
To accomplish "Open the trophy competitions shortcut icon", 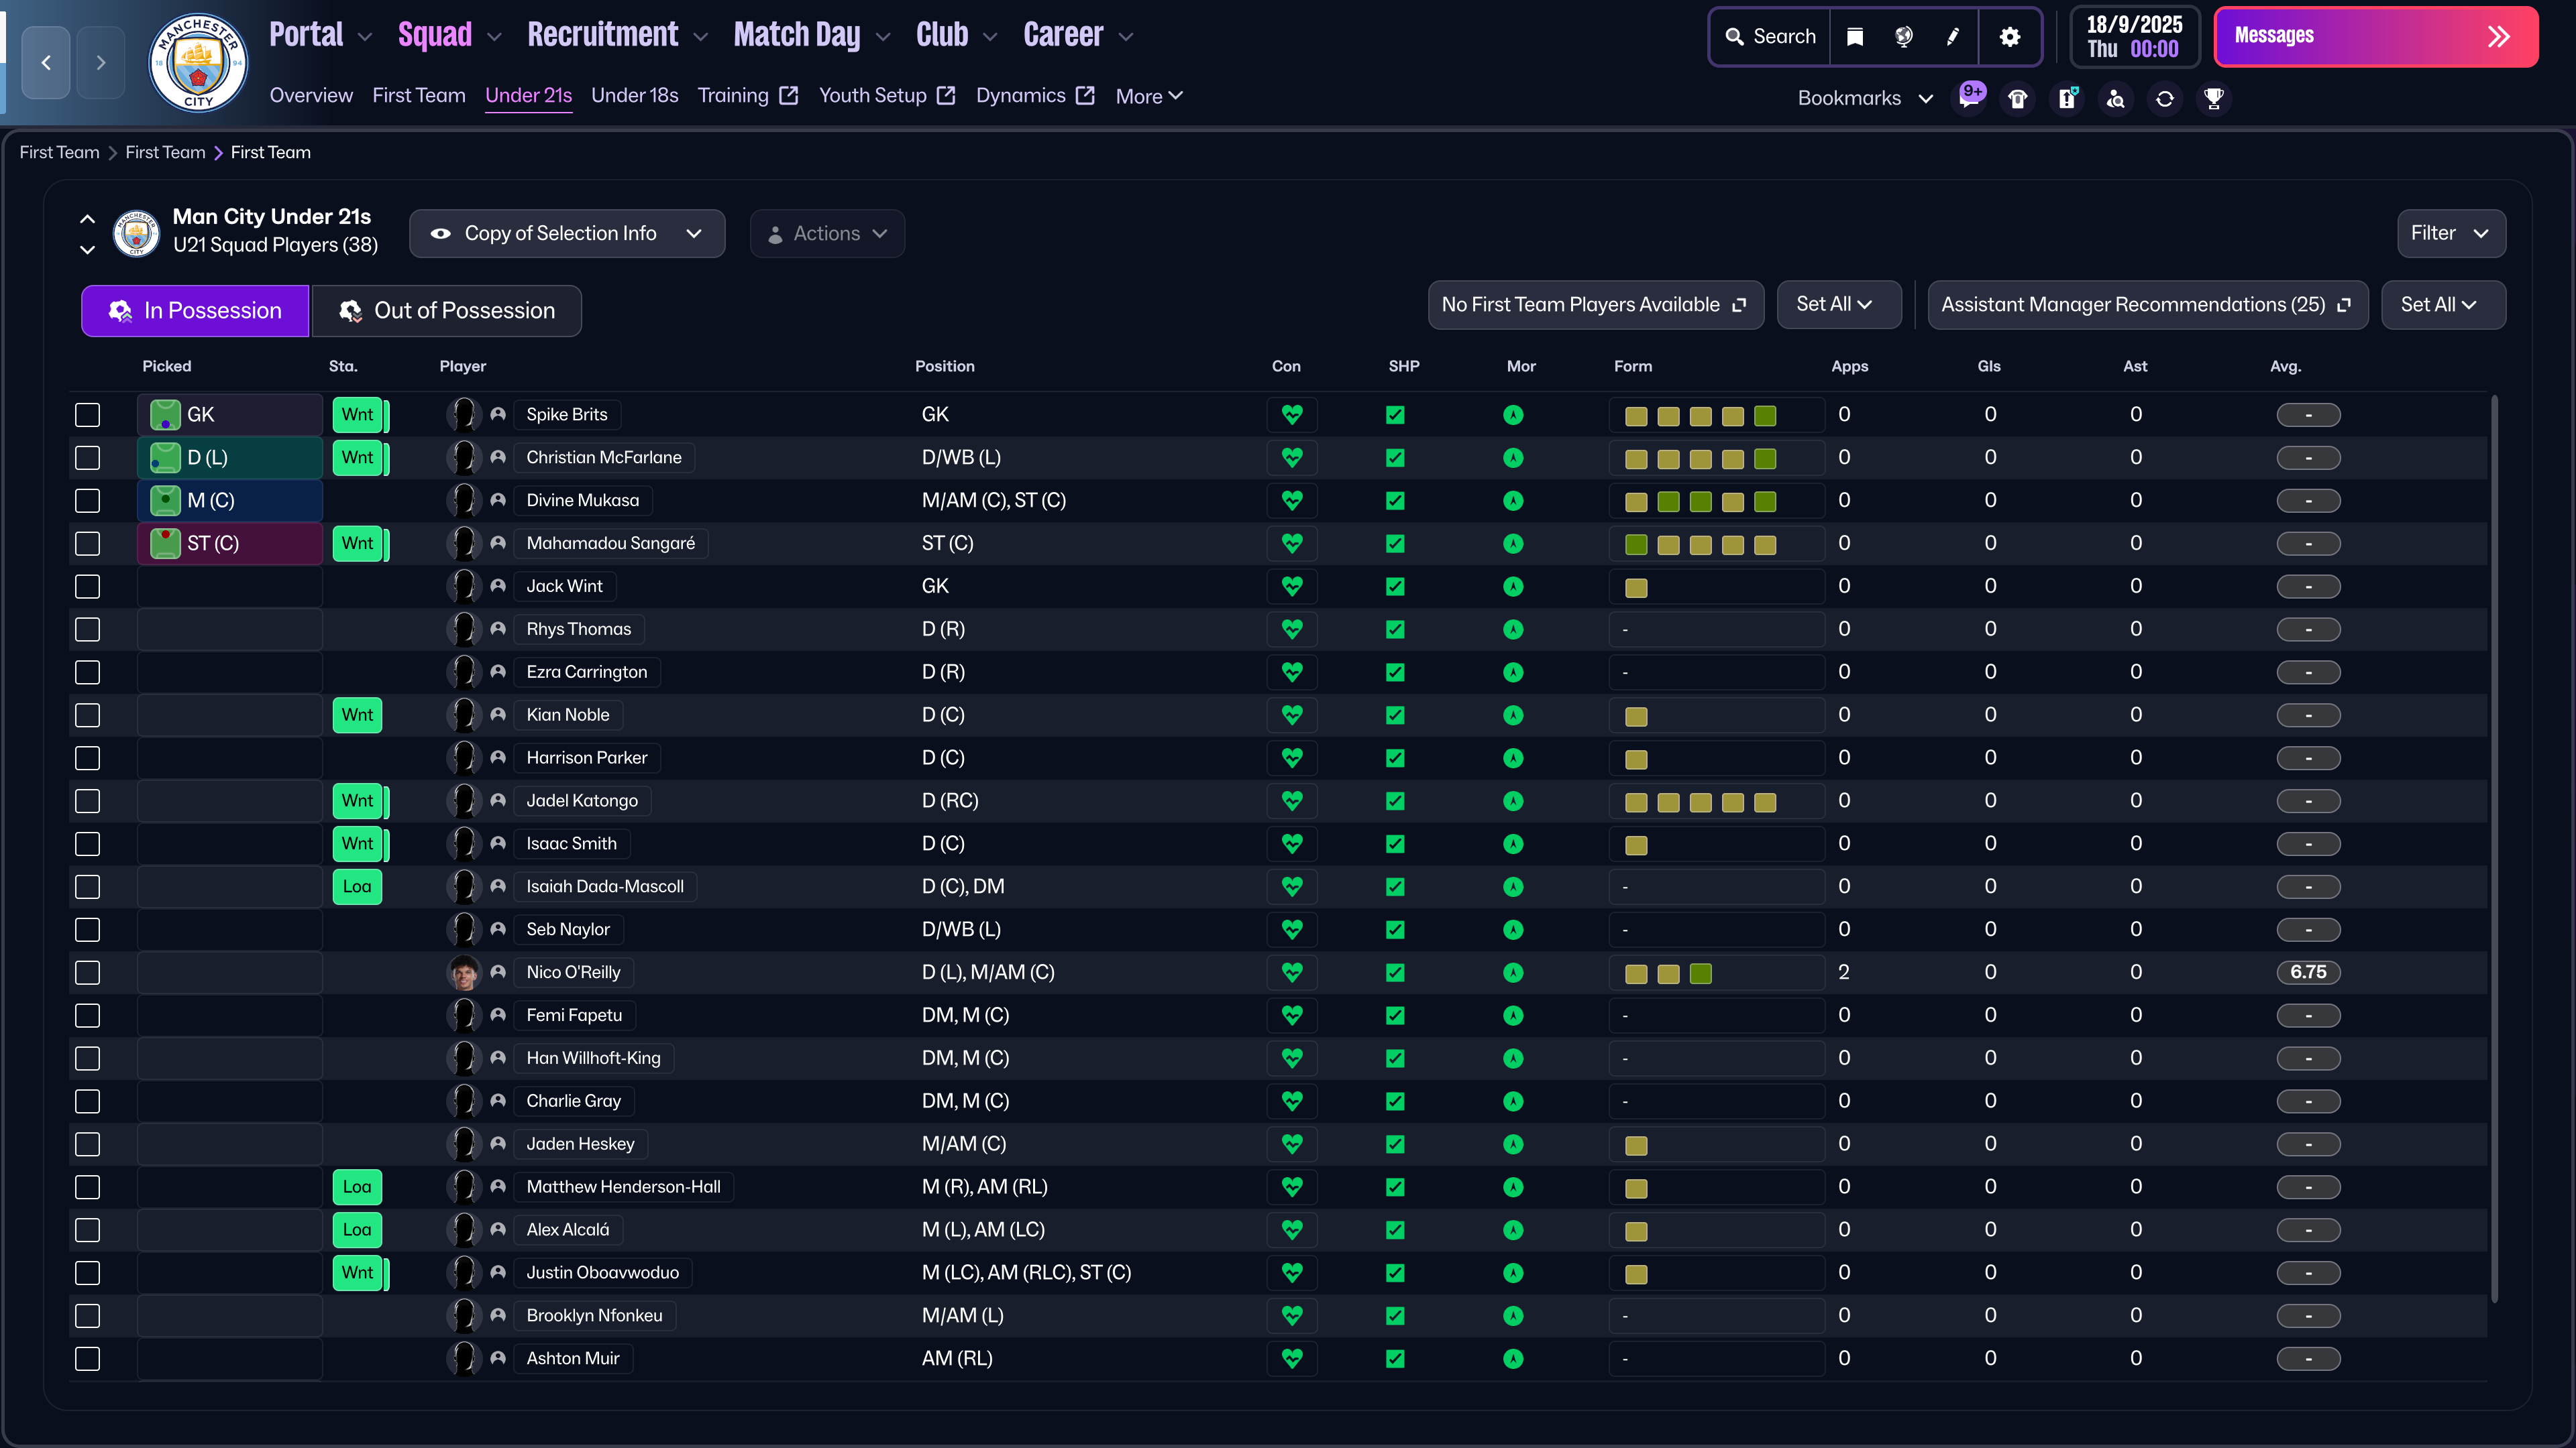I will click(2213, 98).
